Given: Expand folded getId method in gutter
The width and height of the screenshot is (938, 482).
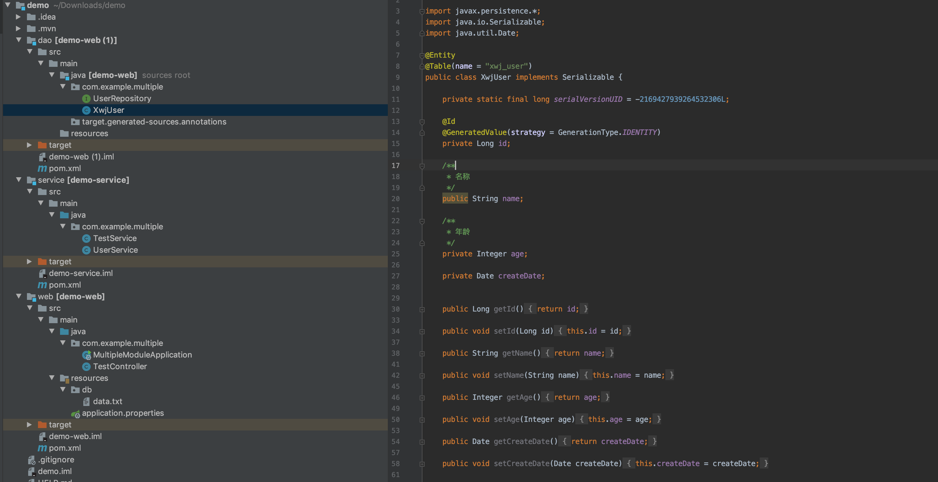Looking at the screenshot, I should 422,309.
